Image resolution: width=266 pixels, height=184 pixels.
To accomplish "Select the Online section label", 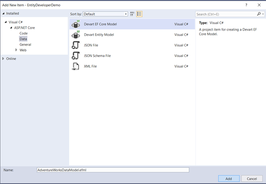I will pyautogui.click(x=11, y=59).
